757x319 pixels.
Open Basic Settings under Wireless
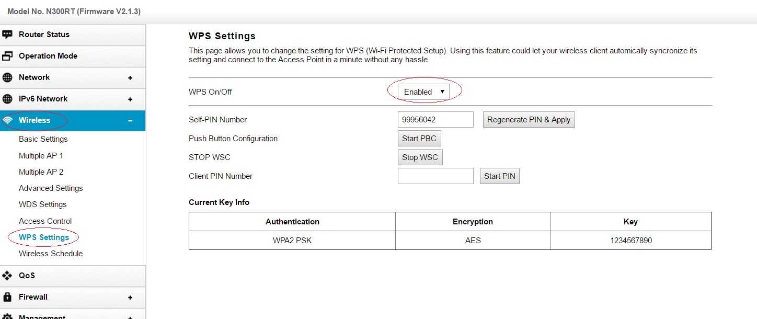[x=43, y=139]
